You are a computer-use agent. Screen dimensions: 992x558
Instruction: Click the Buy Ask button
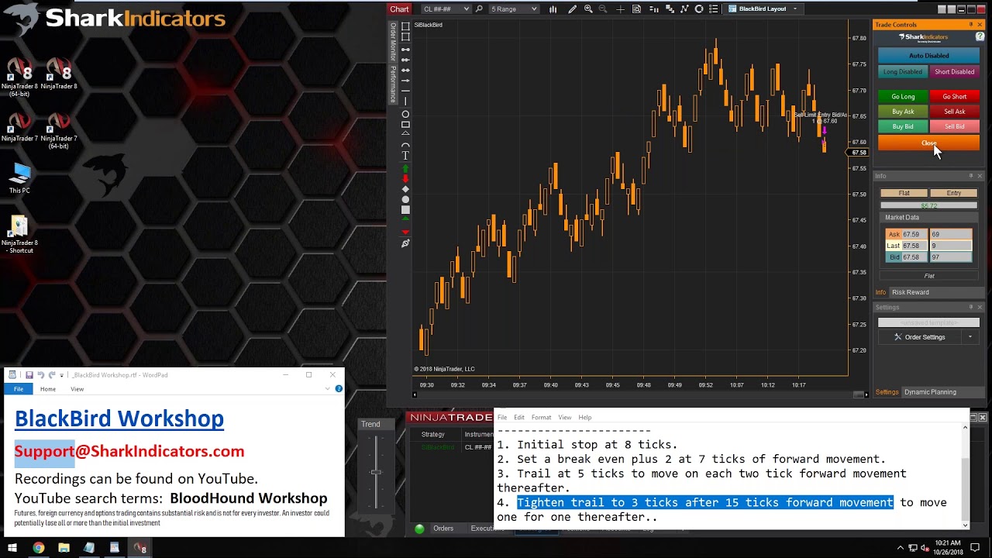[x=903, y=112]
